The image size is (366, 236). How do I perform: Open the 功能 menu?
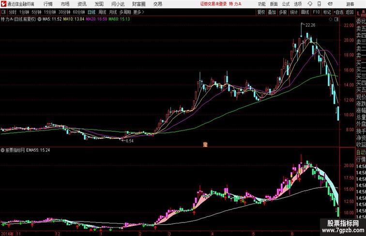(261, 4)
